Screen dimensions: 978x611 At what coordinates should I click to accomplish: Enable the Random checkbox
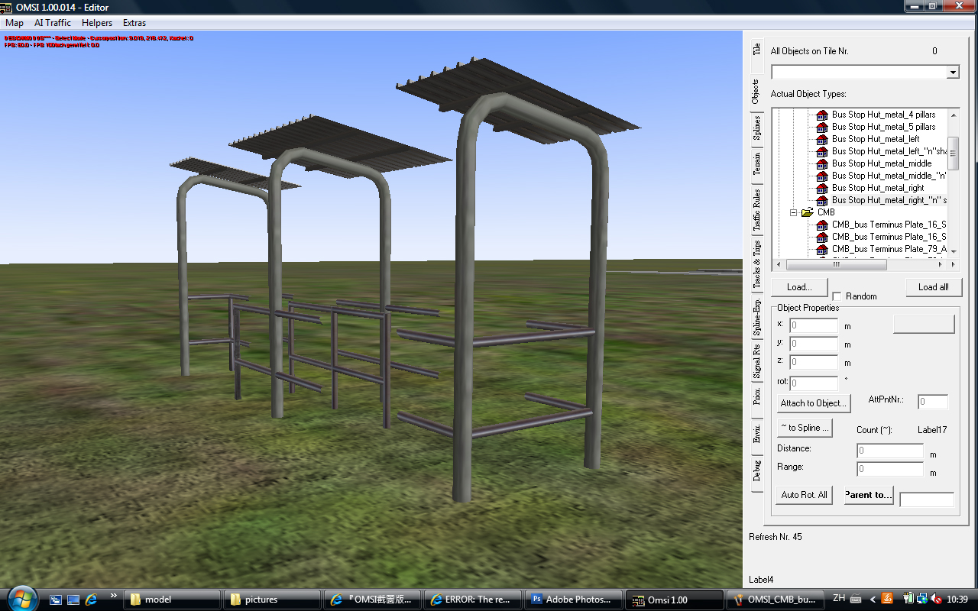[x=837, y=296]
